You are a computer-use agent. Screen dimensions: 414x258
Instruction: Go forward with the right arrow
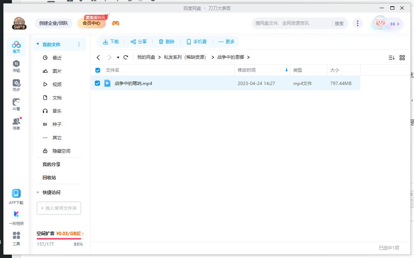110,57
